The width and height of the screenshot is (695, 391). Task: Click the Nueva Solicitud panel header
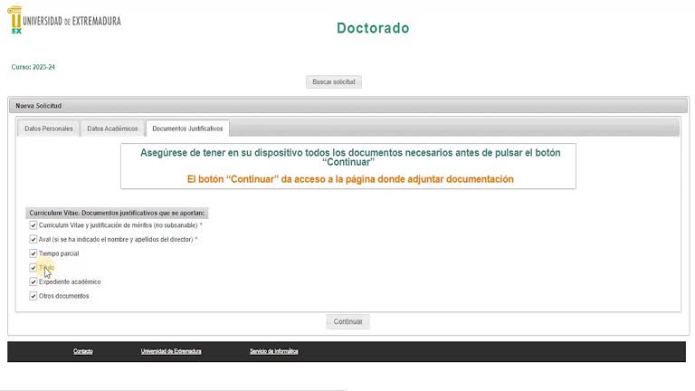tap(348, 106)
